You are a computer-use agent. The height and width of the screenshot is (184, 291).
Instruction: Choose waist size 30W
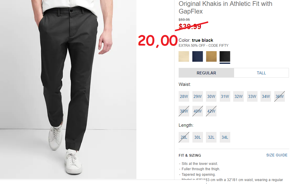tap(211, 96)
